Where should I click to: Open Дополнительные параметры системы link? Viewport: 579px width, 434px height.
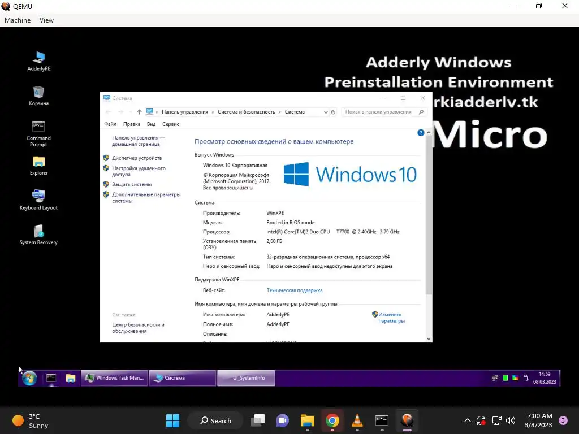146,198
